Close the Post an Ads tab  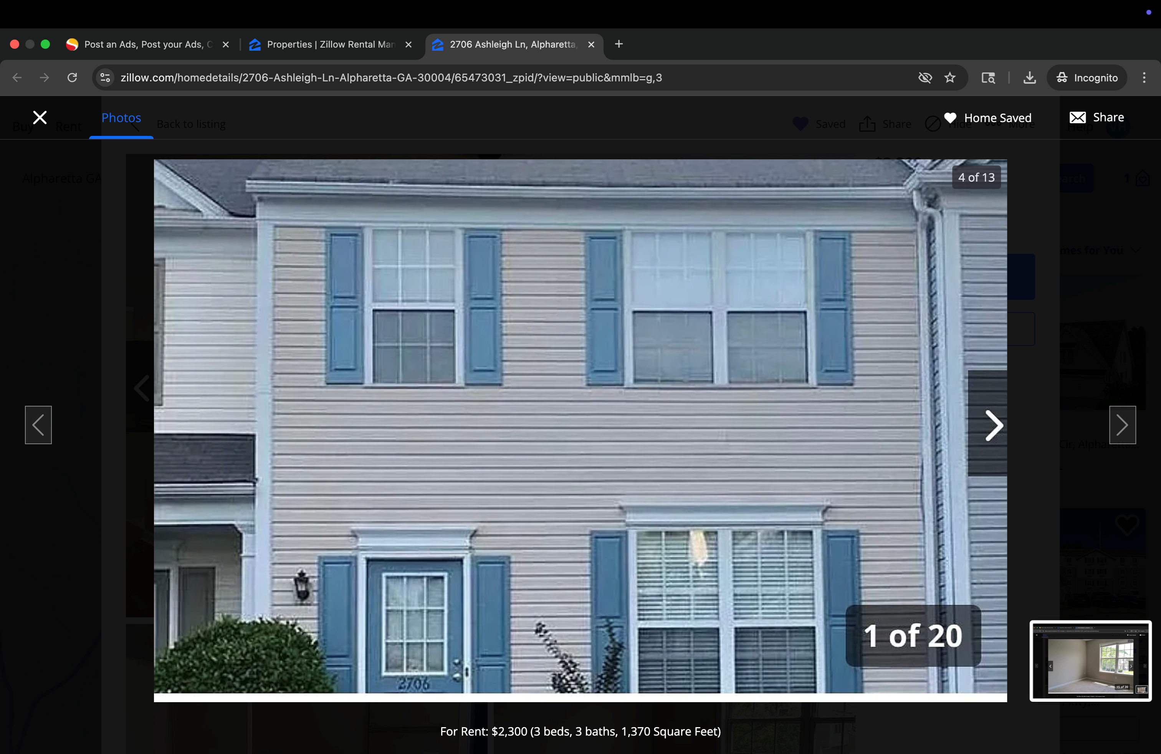coord(225,45)
